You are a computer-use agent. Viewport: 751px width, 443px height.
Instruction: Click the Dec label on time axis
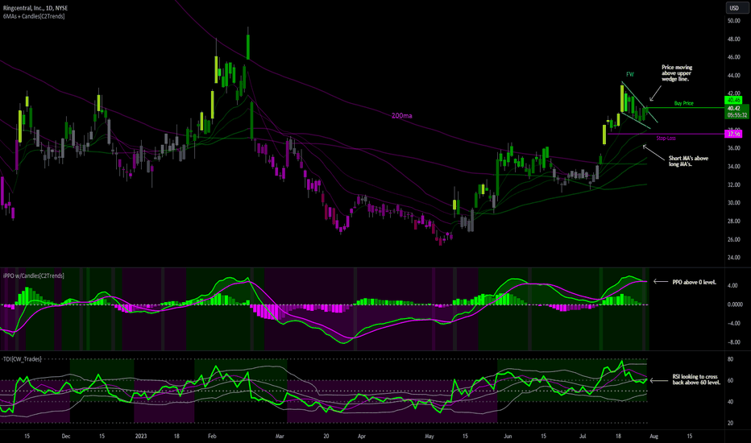coord(66,437)
